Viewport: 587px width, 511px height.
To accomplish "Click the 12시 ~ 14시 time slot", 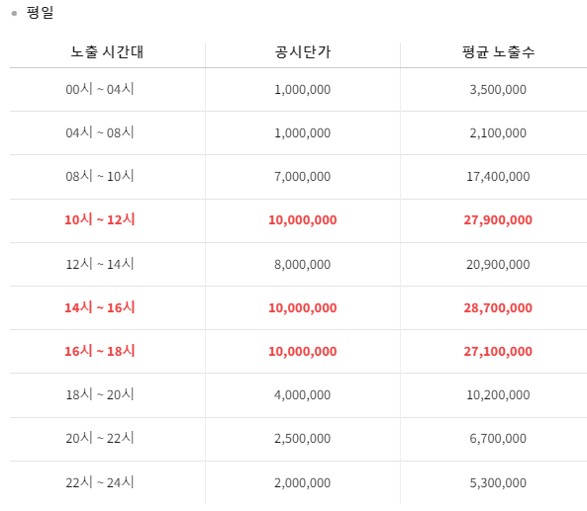I will [100, 264].
